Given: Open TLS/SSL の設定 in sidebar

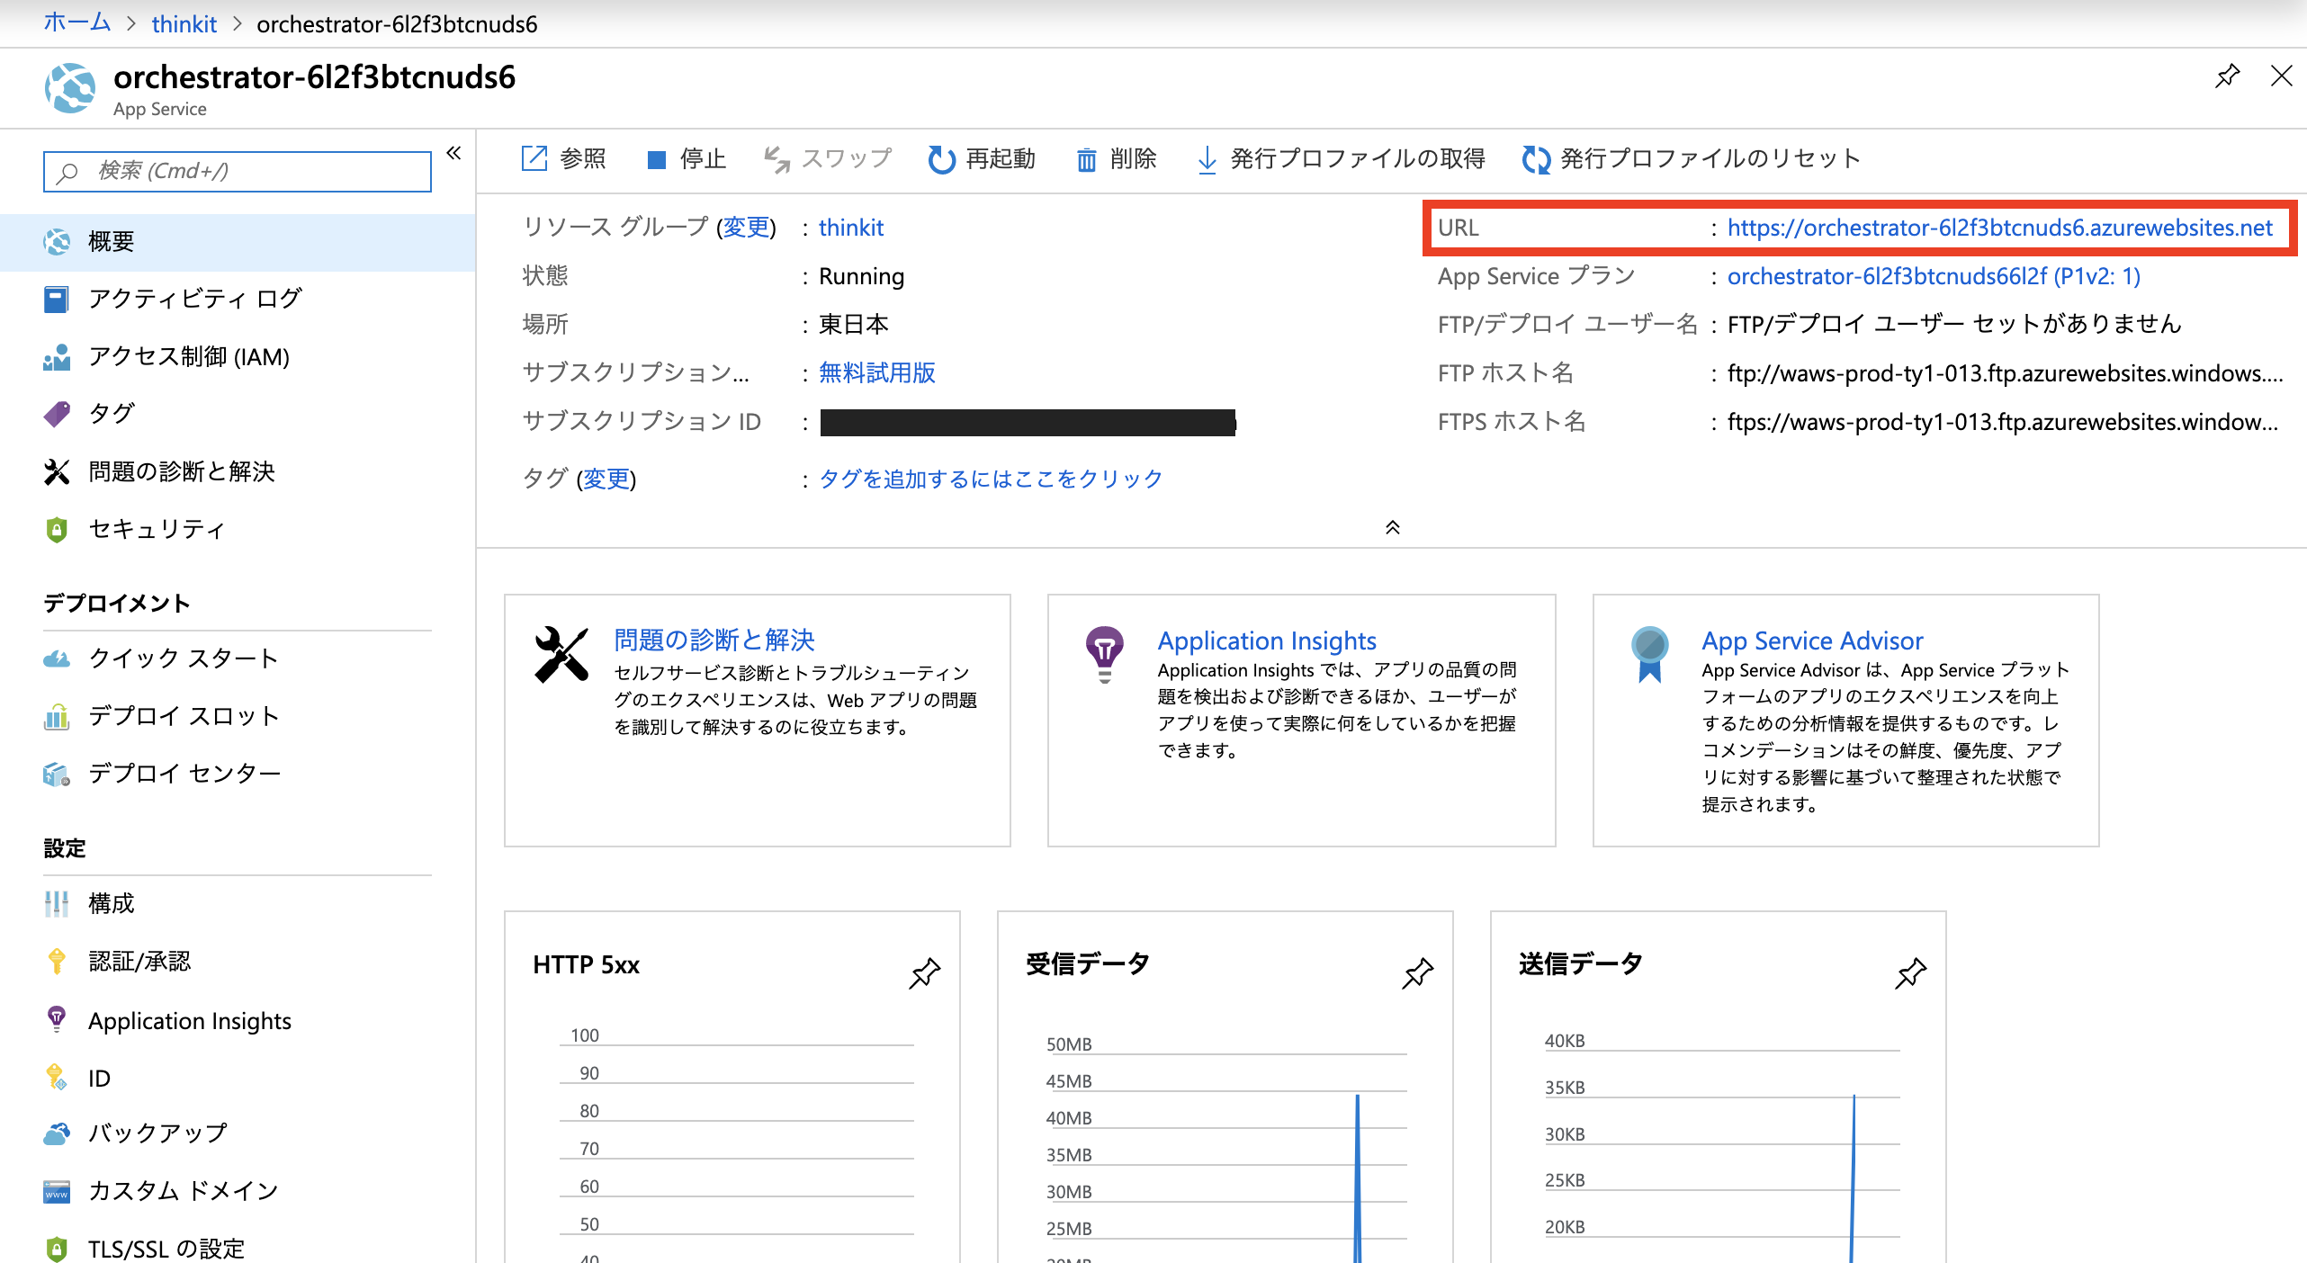Looking at the screenshot, I should point(238,1249).
